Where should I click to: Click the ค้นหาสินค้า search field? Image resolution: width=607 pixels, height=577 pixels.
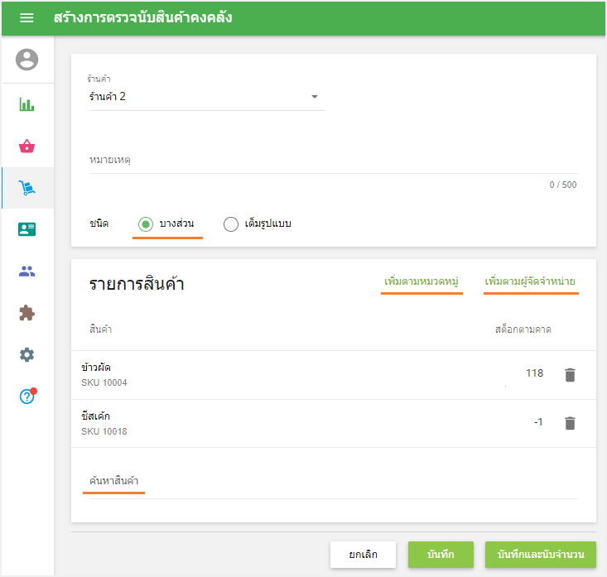[x=330, y=481]
